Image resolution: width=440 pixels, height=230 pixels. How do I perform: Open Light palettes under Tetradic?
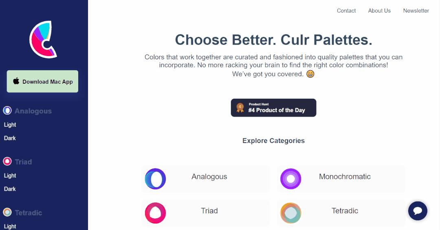(10, 226)
